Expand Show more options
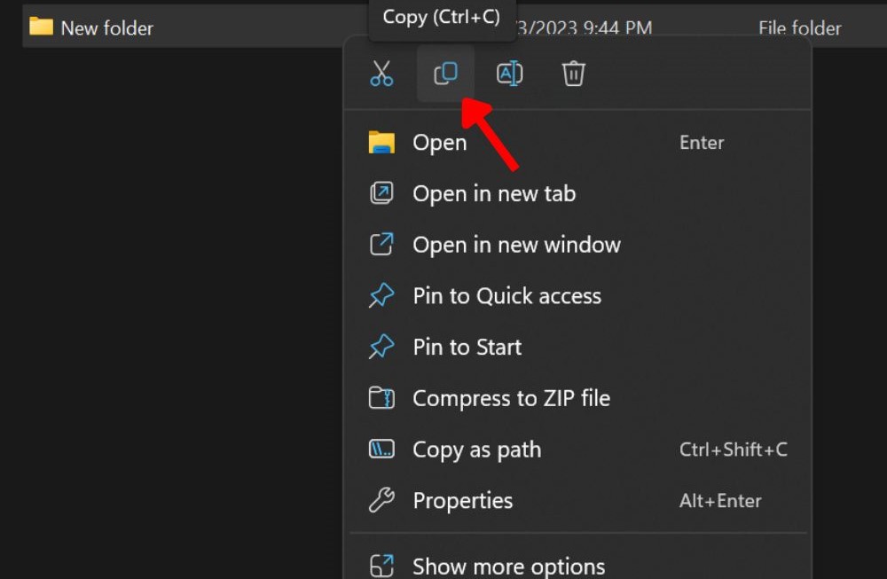 click(508, 566)
